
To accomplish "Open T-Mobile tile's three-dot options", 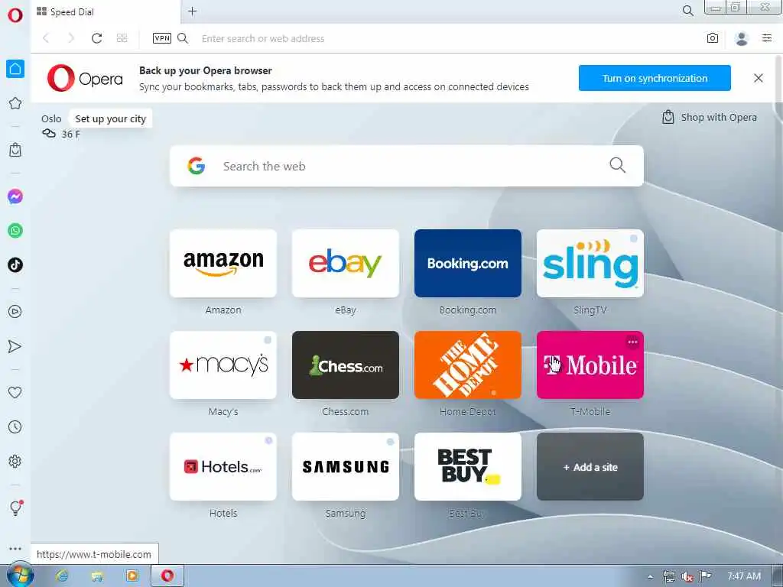I will click(x=632, y=342).
